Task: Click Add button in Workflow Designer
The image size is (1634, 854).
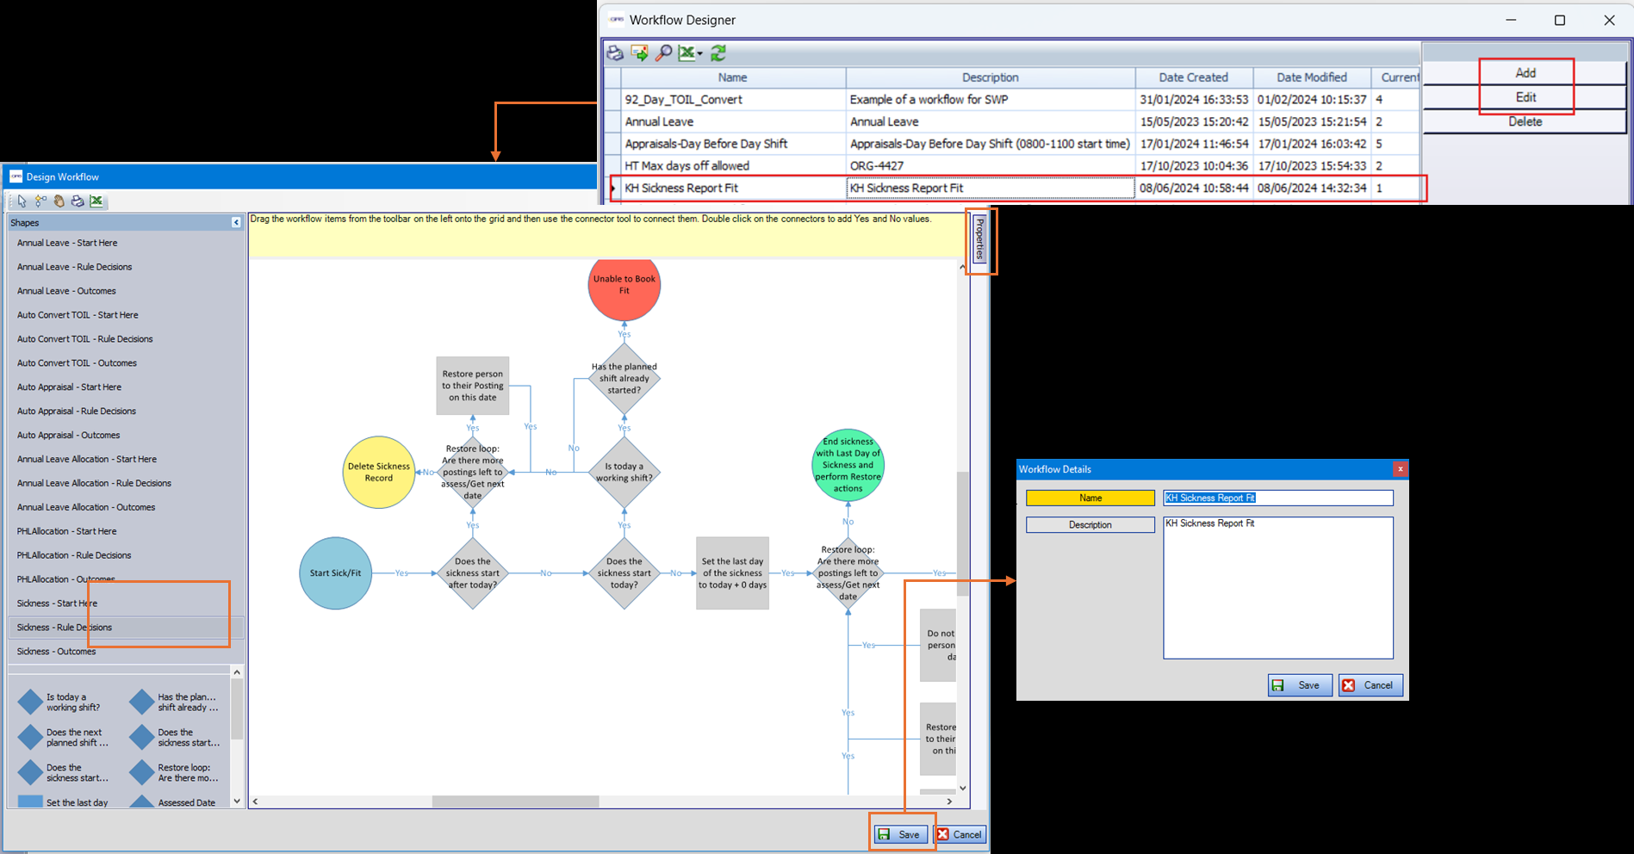Action: [1525, 73]
